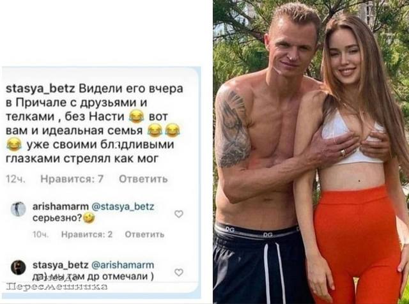This screenshot has width=409, height=304.
Task: Open stasya_betz's small profile avatar
Action: (19, 268)
